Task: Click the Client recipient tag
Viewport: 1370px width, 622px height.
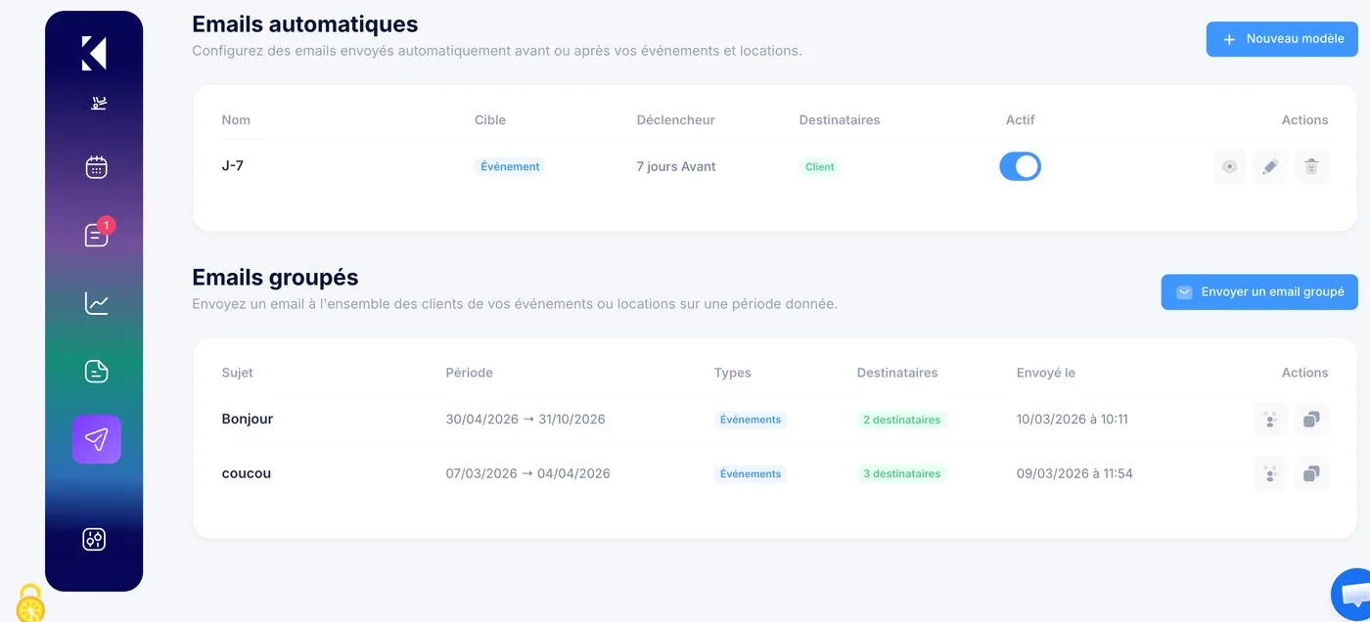Action: pyautogui.click(x=820, y=166)
